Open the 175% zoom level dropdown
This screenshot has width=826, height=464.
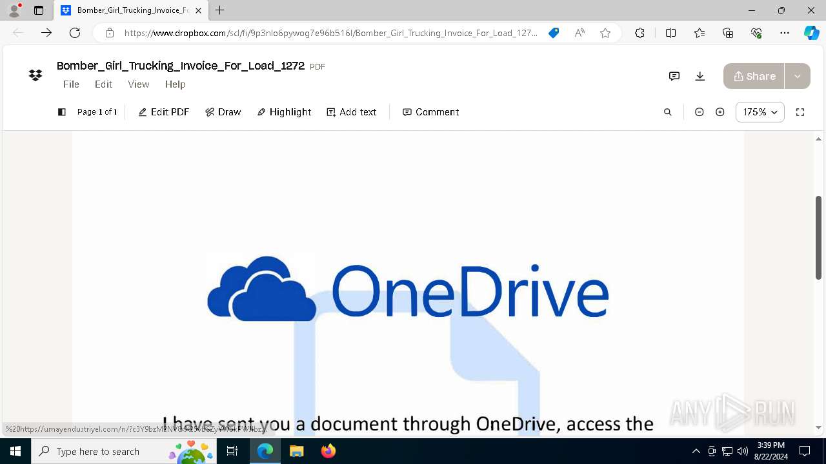coord(760,112)
